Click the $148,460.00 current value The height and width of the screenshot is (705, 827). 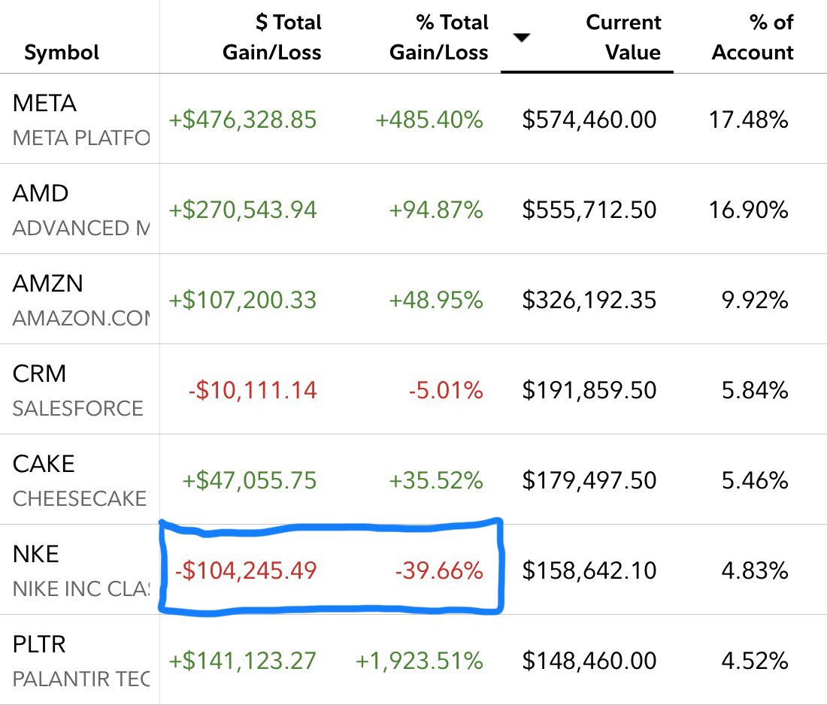pyautogui.click(x=589, y=661)
